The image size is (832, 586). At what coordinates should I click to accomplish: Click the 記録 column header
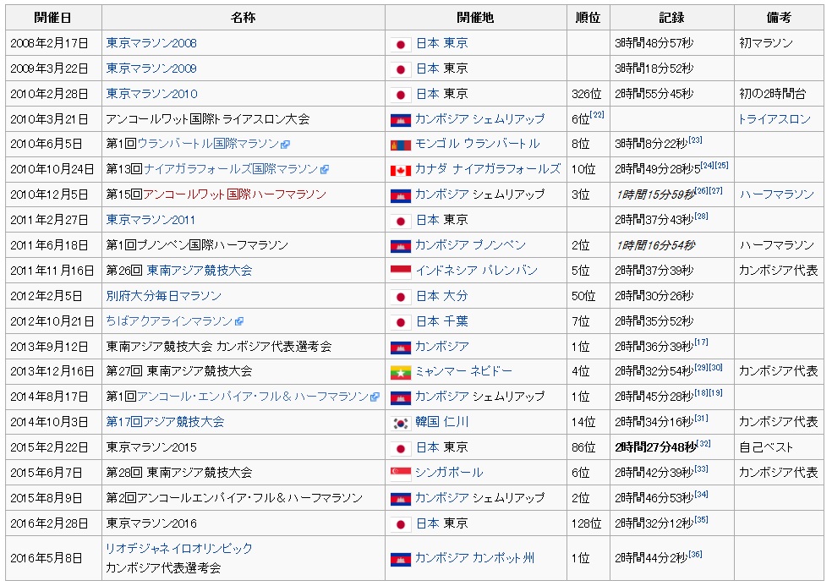[671, 18]
